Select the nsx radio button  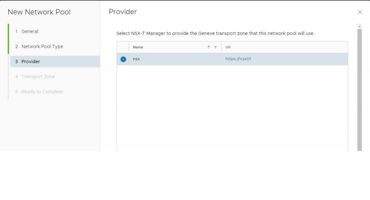(x=123, y=59)
